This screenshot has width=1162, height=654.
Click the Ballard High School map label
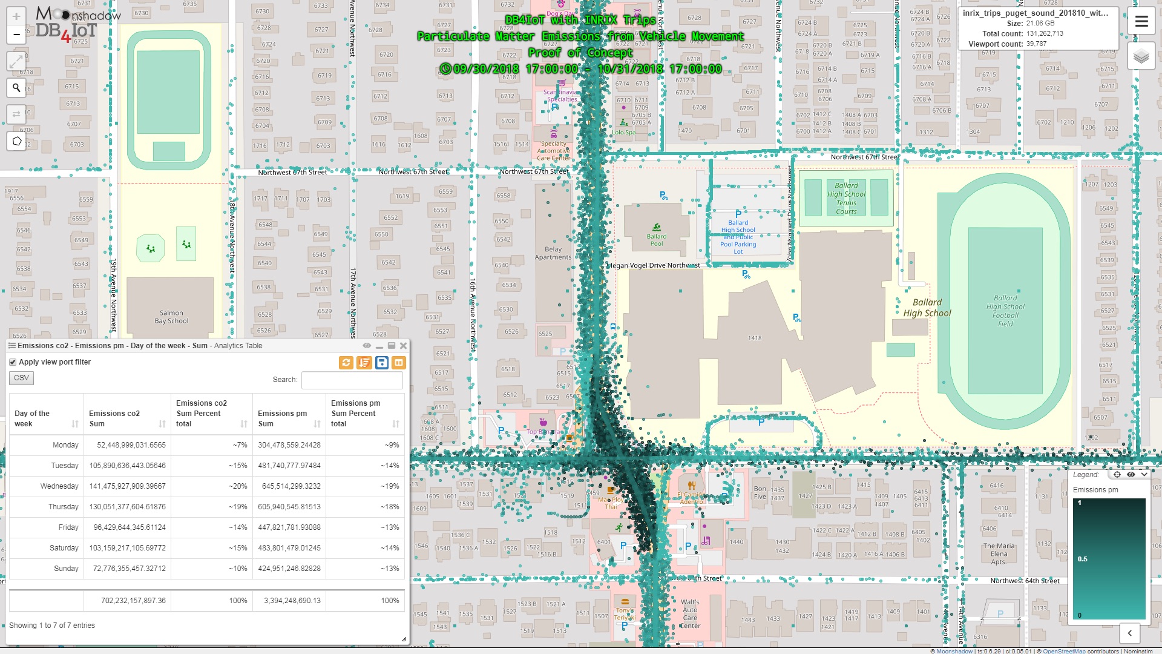(x=927, y=308)
